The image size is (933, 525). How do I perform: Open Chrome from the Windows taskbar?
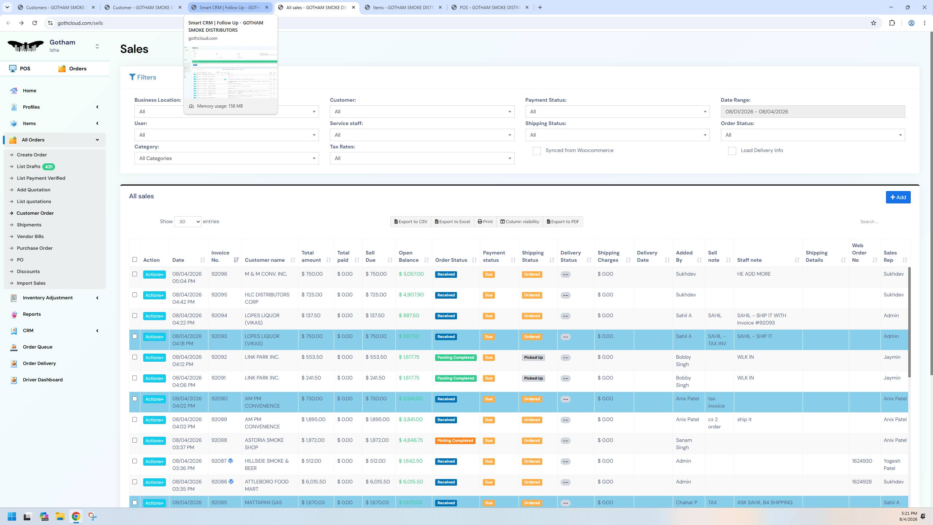tap(76, 516)
